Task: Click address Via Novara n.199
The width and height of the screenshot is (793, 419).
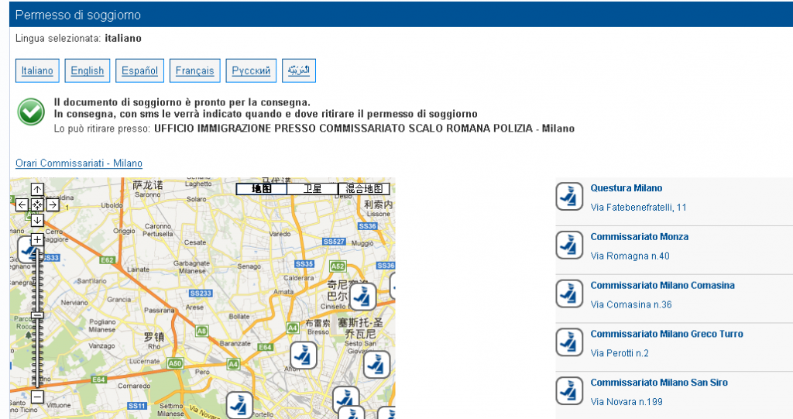Action: (x=627, y=401)
